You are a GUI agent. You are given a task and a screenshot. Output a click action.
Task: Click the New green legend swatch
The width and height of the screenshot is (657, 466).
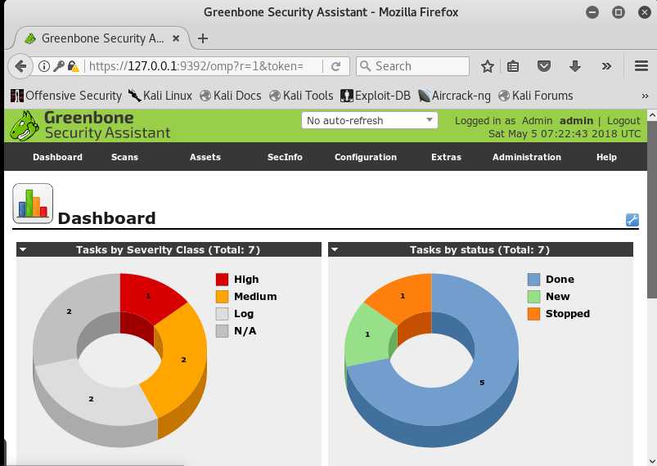pyautogui.click(x=533, y=297)
